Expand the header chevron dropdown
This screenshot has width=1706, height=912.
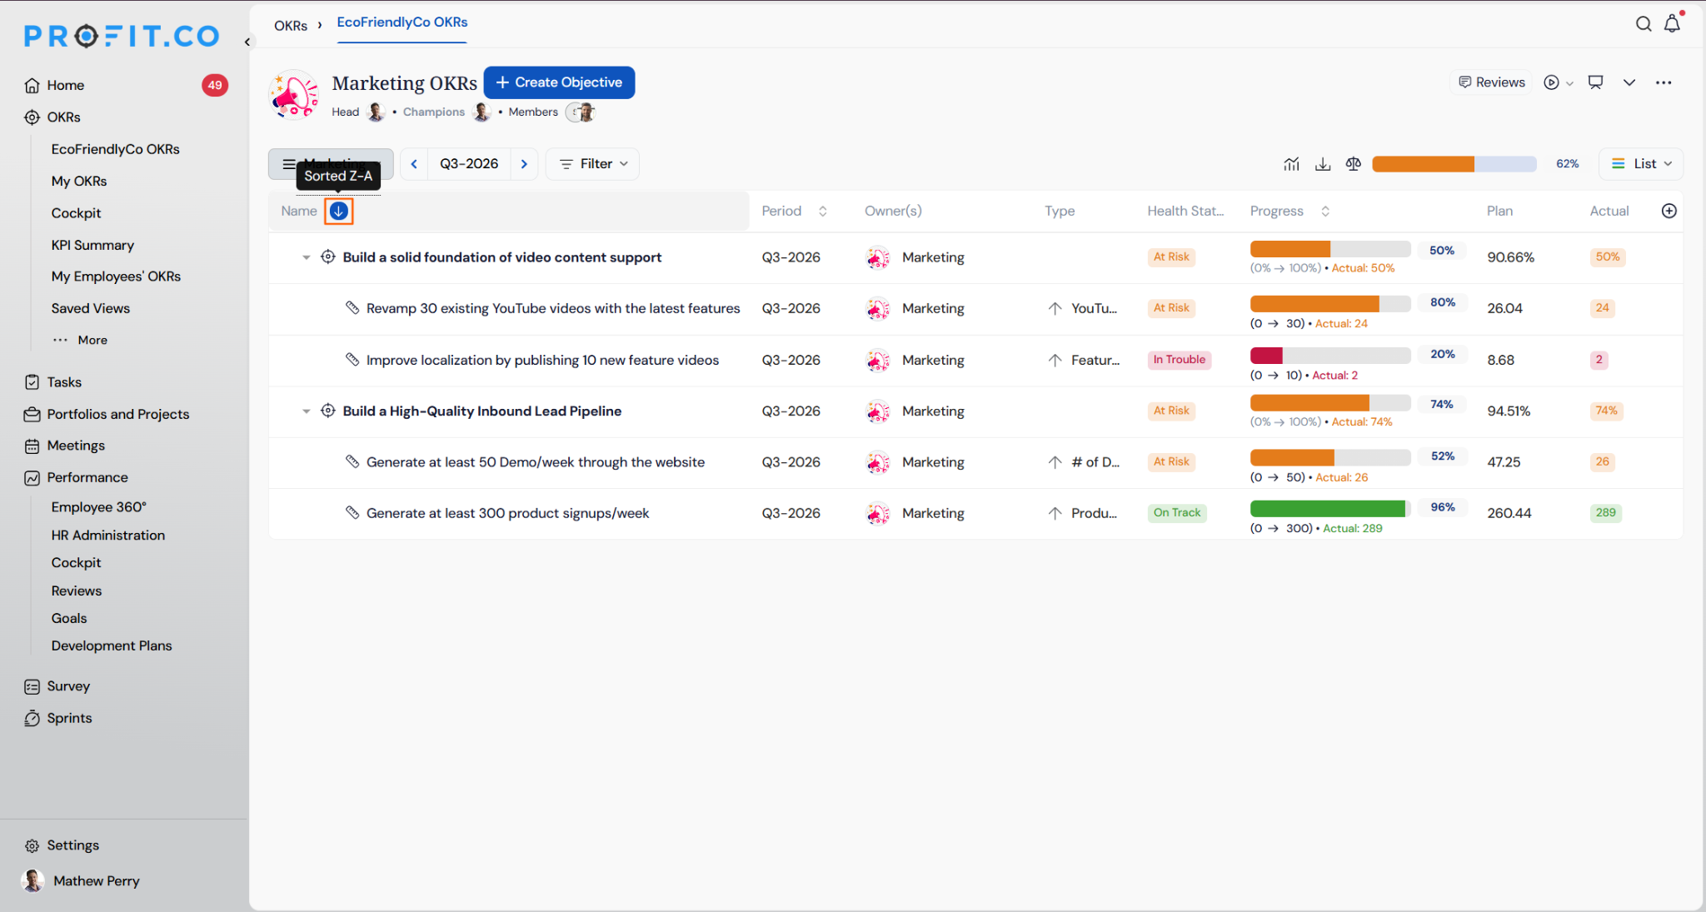coord(1629,82)
